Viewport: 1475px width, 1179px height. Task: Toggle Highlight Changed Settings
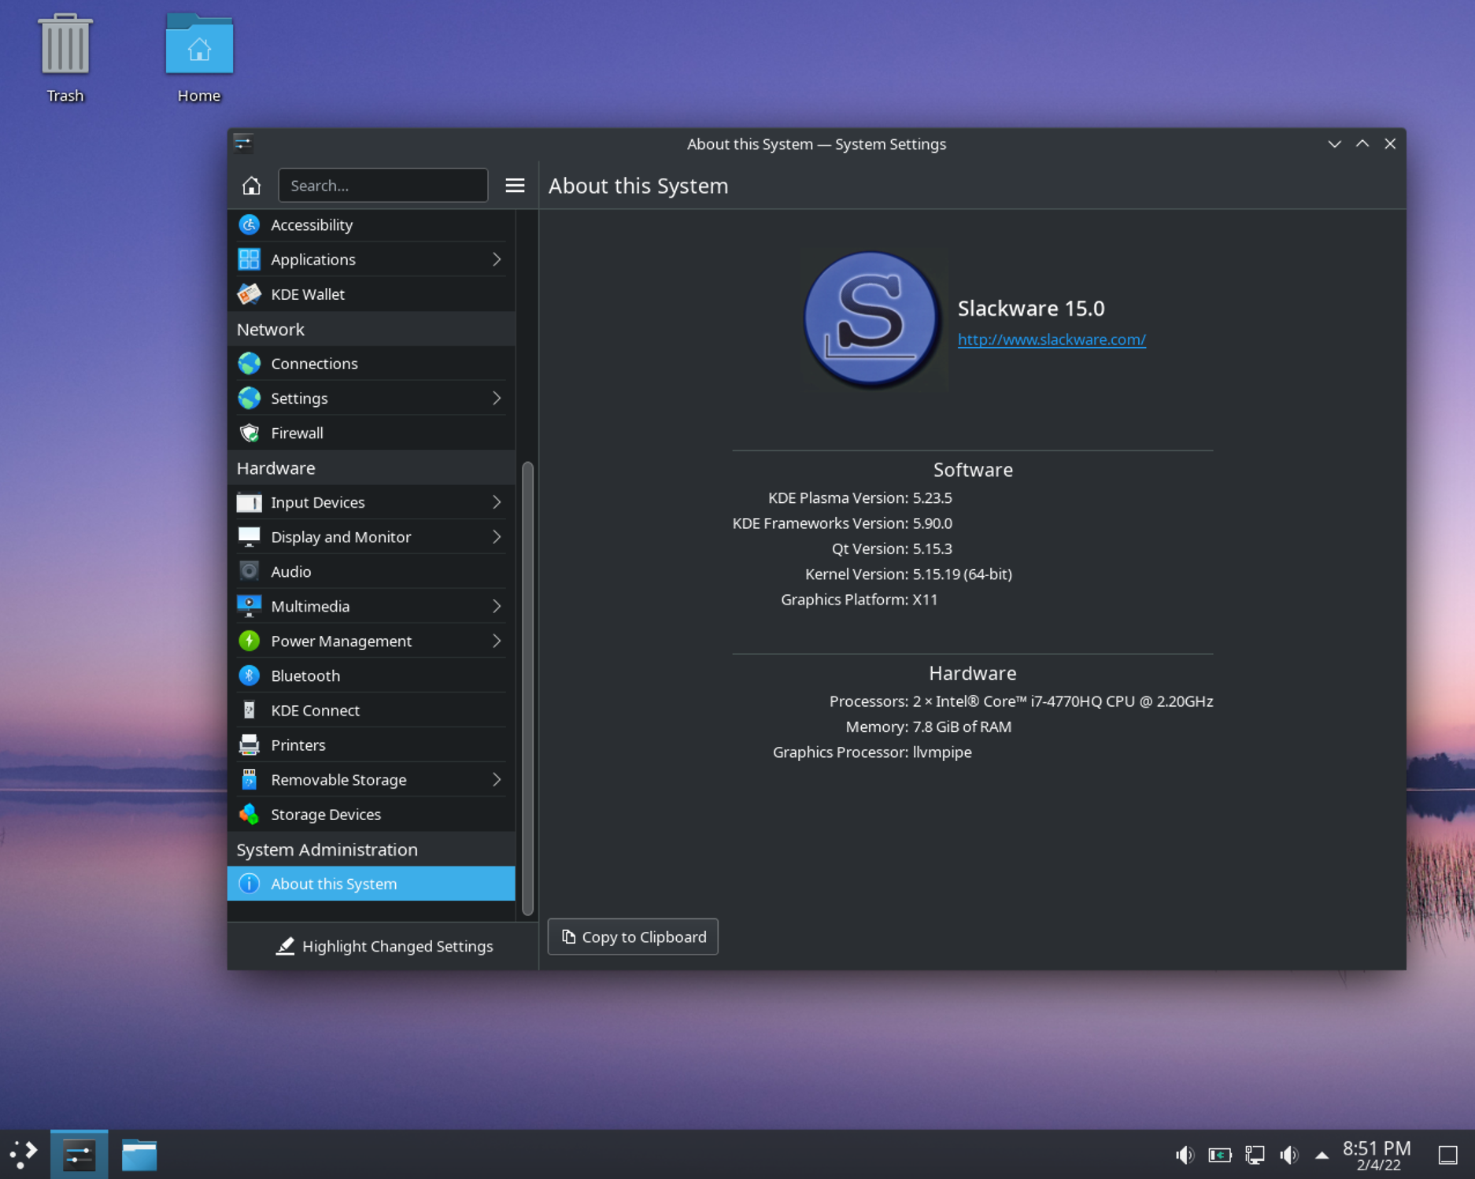[384, 946]
